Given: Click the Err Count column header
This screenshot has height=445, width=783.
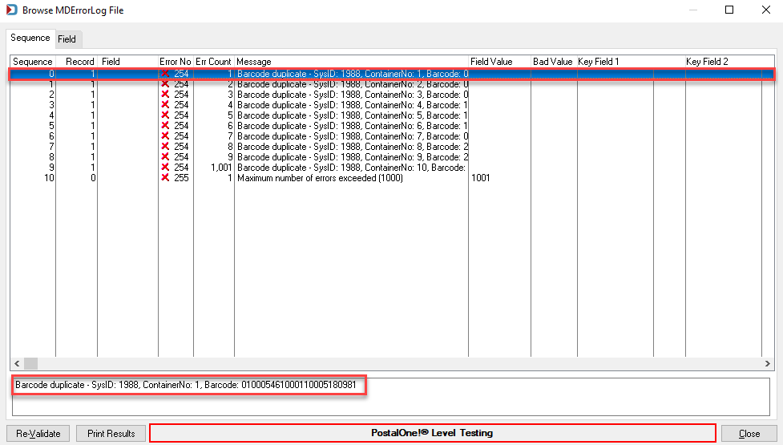Looking at the screenshot, I should click(x=214, y=62).
